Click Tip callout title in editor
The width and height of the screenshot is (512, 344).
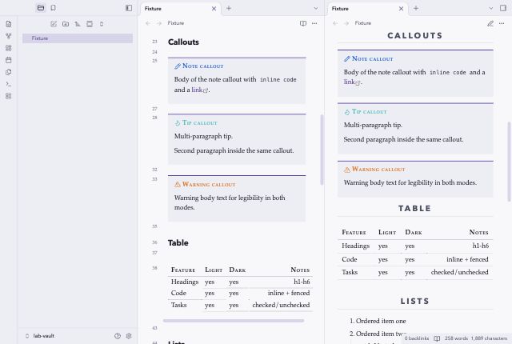[x=200, y=122]
